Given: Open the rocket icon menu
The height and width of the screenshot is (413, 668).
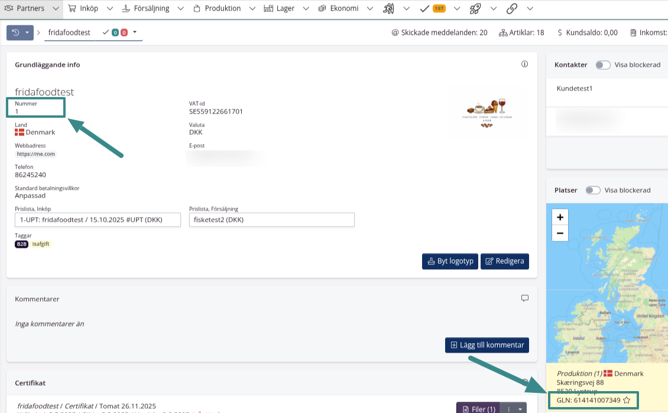Looking at the screenshot, I should tap(475, 8).
